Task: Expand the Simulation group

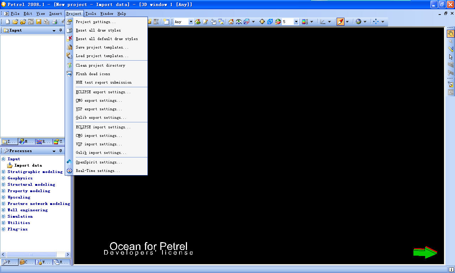Action: [4, 216]
